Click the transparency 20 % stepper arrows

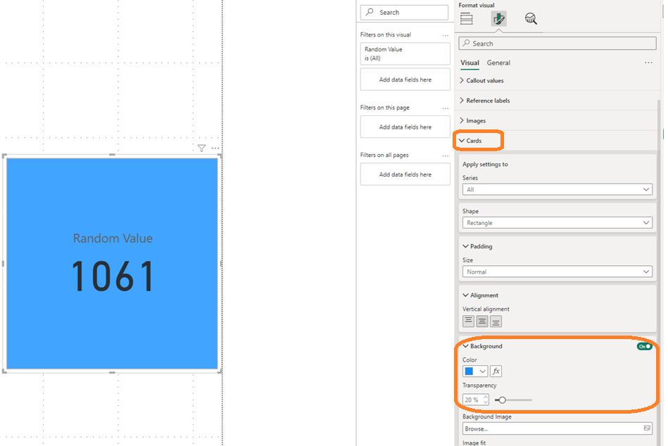[485, 400]
